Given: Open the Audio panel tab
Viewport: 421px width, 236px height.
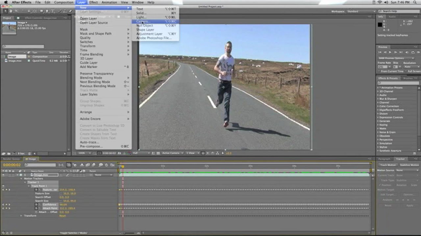Looking at the screenshot, I should 392,16.
